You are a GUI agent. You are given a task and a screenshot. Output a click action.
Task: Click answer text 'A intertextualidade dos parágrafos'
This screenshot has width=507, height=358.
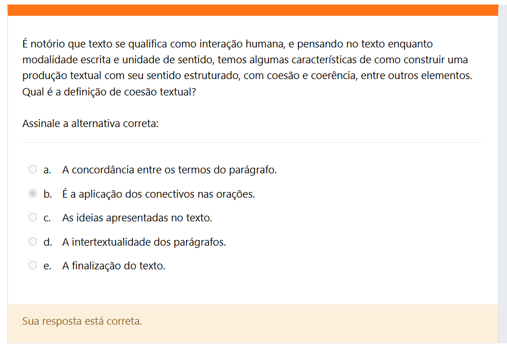coord(144,242)
